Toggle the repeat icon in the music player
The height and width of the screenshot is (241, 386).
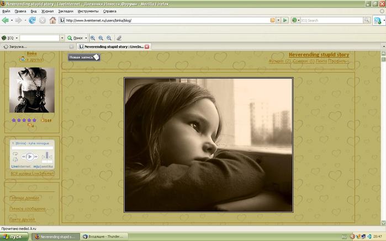[15, 154]
